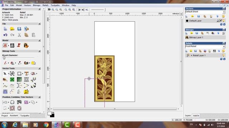Switch to the Project tab
The height and width of the screenshot is (128, 229).
5,116
